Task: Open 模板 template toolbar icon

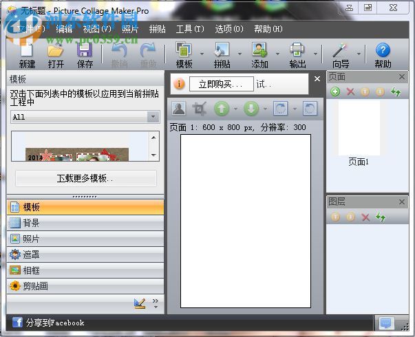Action: [x=184, y=50]
